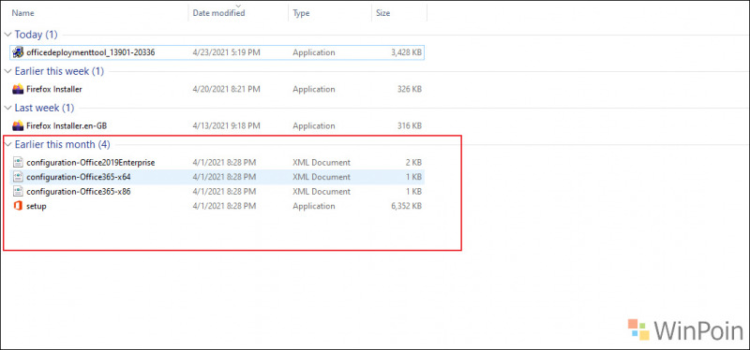Click XML Document type of configuration-Office2019Enterprise
This screenshot has height=350, width=750.
(x=322, y=163)
